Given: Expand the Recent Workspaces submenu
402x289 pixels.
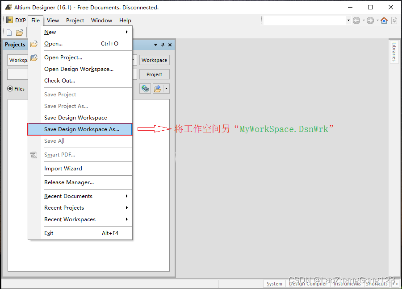Looking at the screenshot, I should (x=127, y=219).
